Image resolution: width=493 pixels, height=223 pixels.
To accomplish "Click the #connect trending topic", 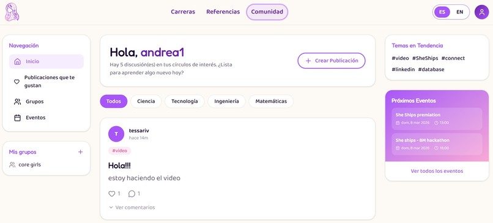I will click(453, 58).
